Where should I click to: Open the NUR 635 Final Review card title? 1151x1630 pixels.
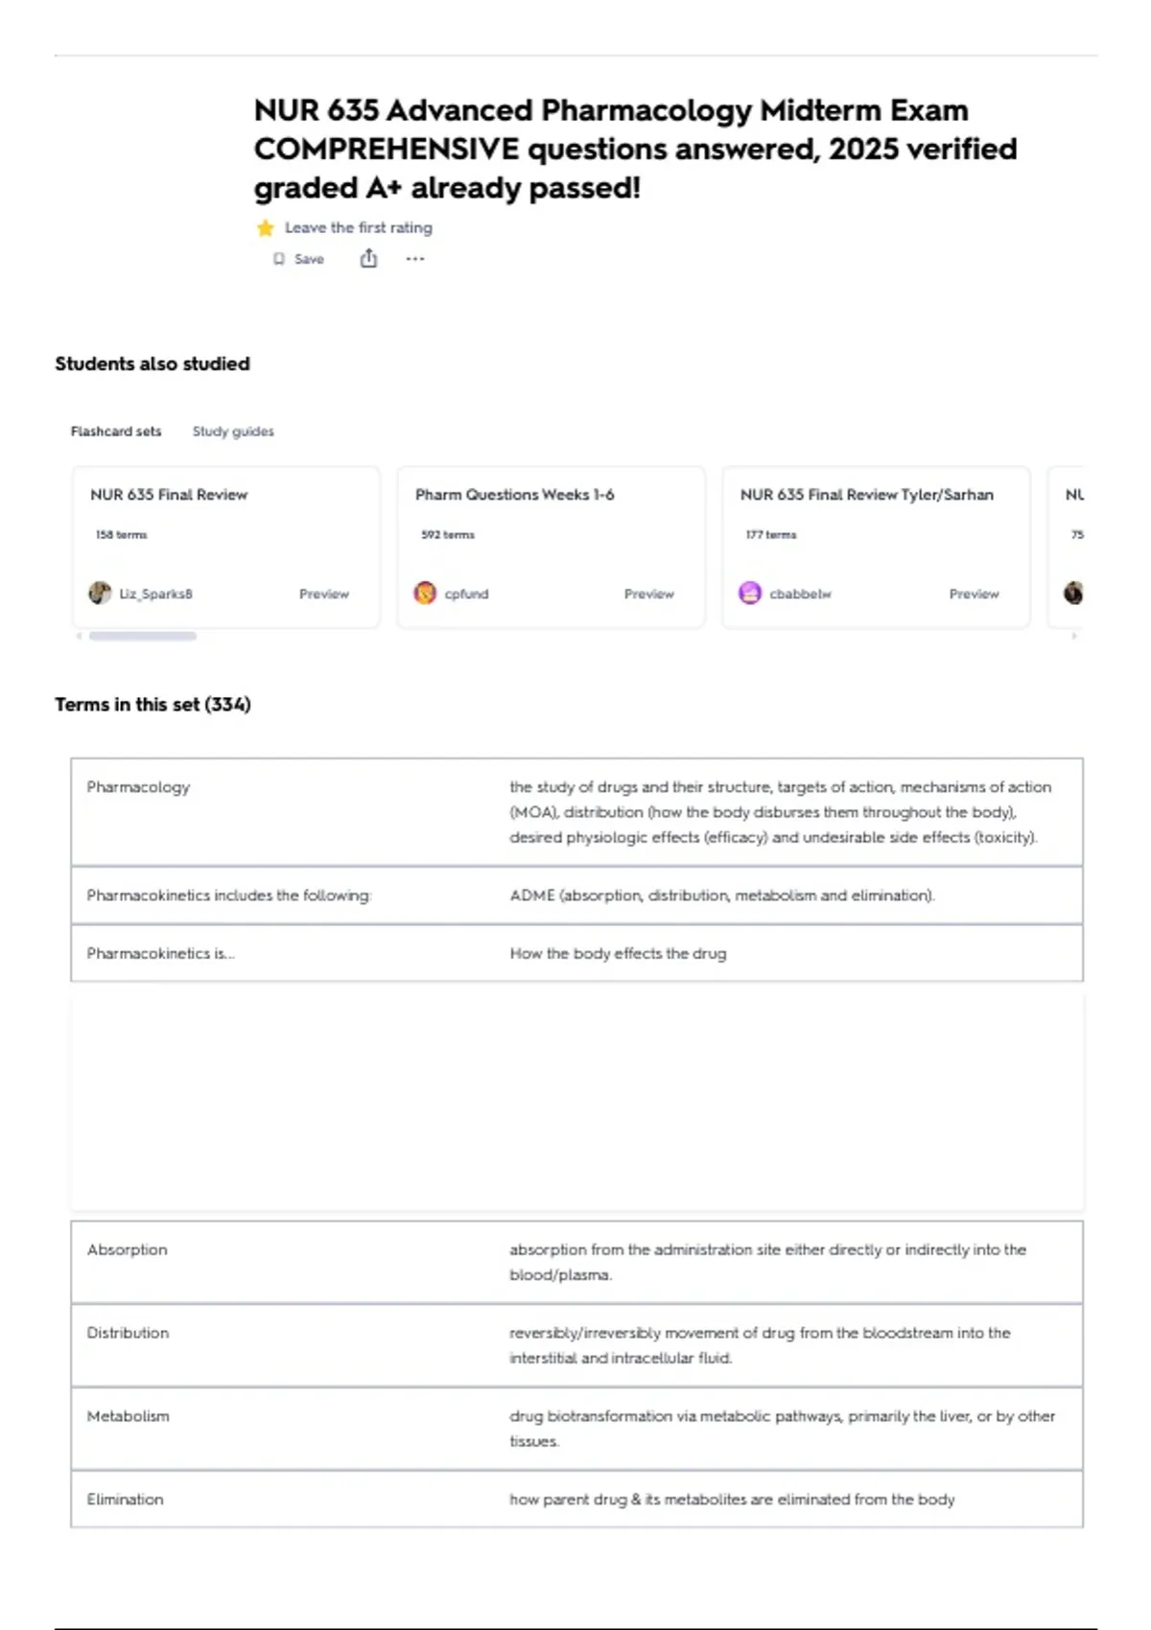169,495
